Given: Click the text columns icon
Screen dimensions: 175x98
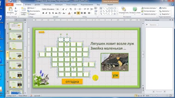Looking at the screenshot, I should tap(89, 13).
